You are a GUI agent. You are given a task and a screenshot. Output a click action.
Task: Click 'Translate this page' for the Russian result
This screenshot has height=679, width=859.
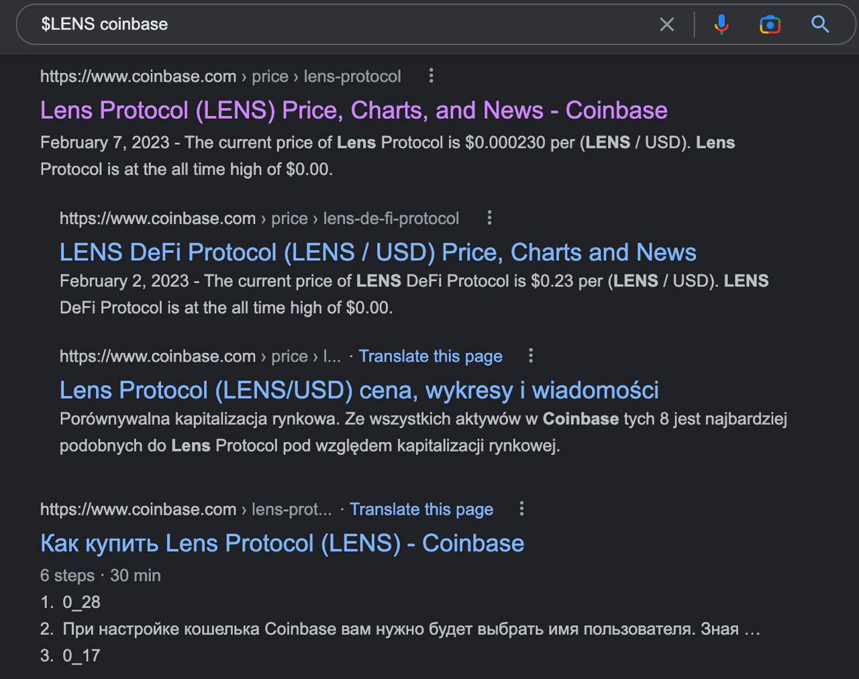coord(421,509)
